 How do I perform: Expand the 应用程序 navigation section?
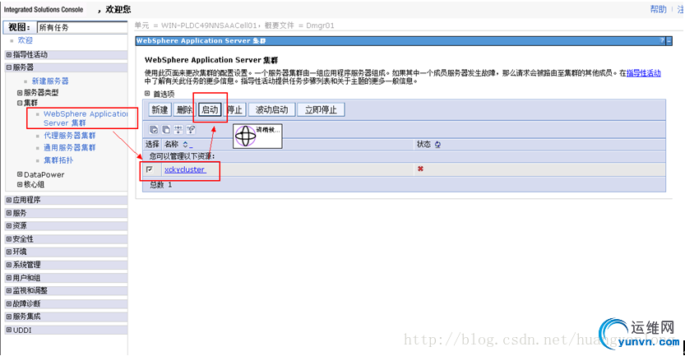tap(9, 200)
